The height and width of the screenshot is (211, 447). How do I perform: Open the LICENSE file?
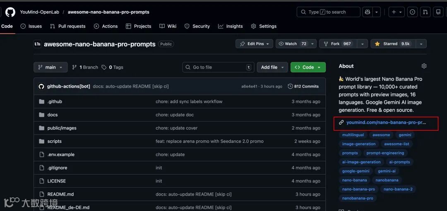tap(56, 181)
